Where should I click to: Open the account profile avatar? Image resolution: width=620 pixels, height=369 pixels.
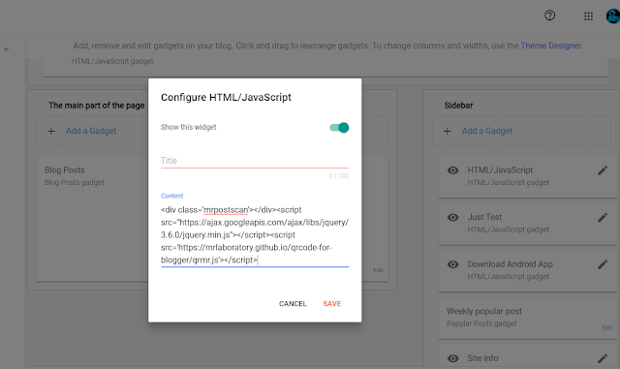(x=613, y=16)
